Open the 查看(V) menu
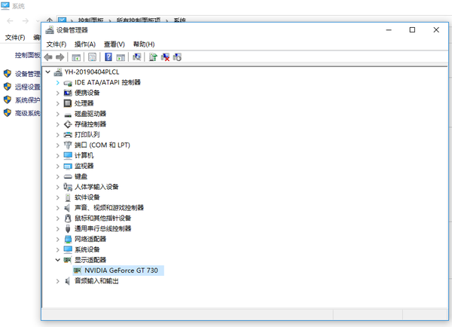452x327 pixels. coord(115,44)
